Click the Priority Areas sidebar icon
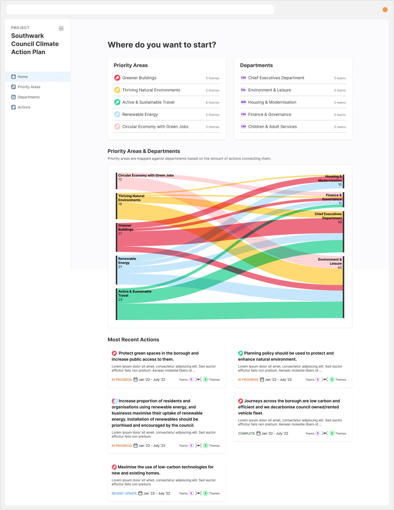 click(x=13, y=87)
